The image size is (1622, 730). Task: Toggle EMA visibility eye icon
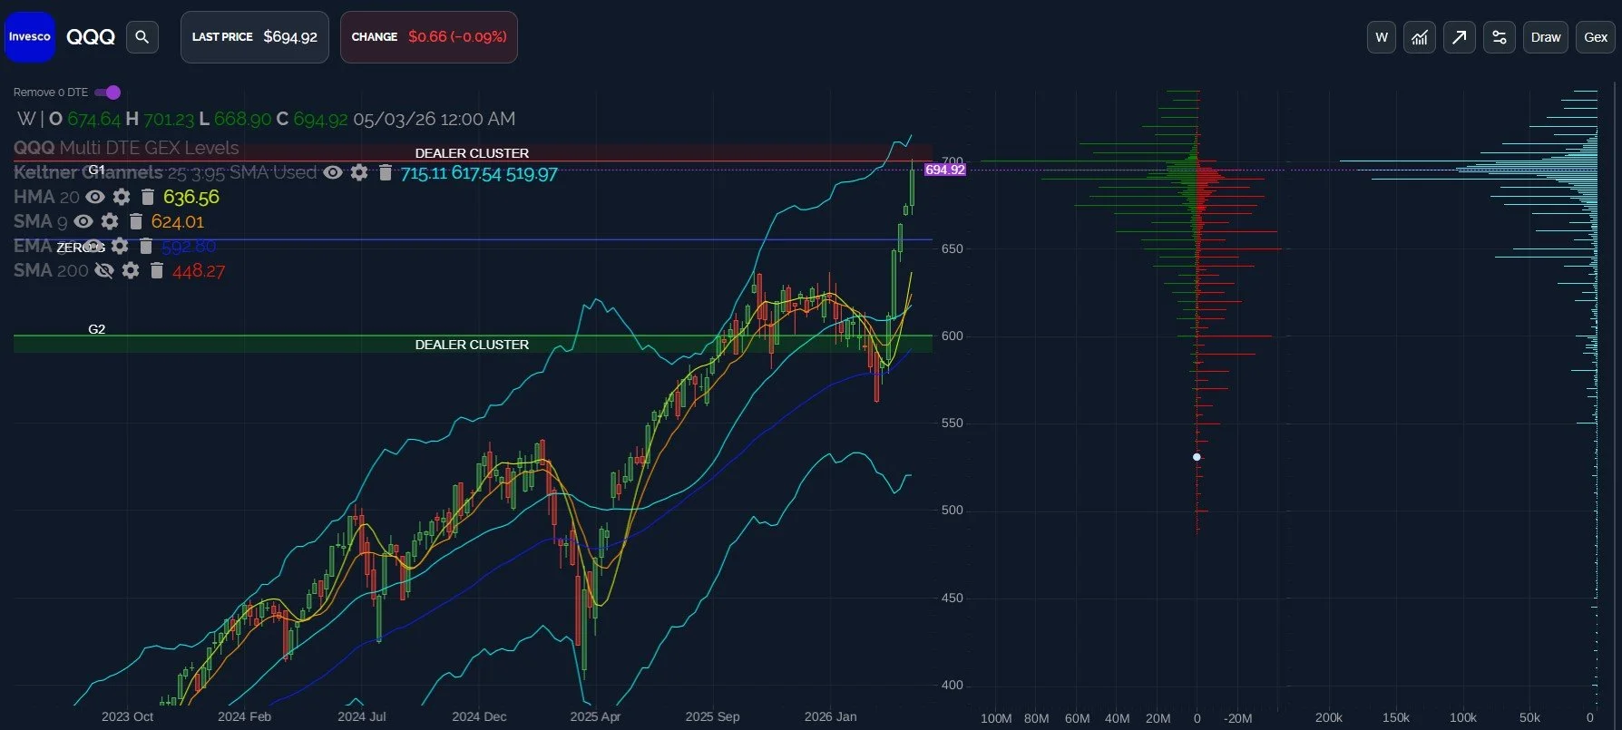click(x=93, y=246)
